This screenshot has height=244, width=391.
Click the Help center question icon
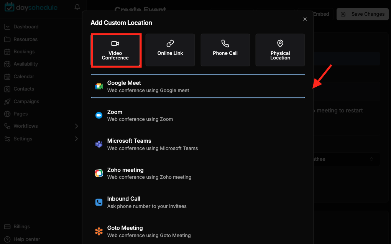7,239
